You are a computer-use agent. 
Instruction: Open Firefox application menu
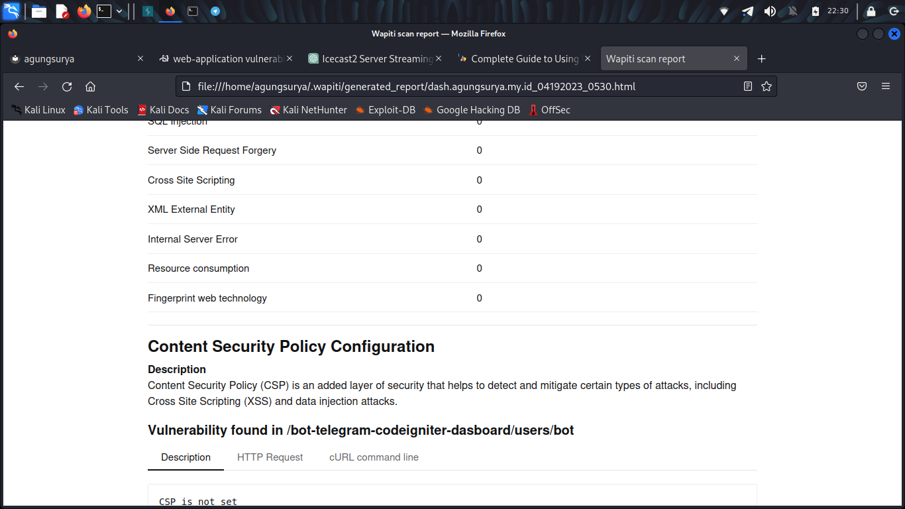tap(886, 87)
